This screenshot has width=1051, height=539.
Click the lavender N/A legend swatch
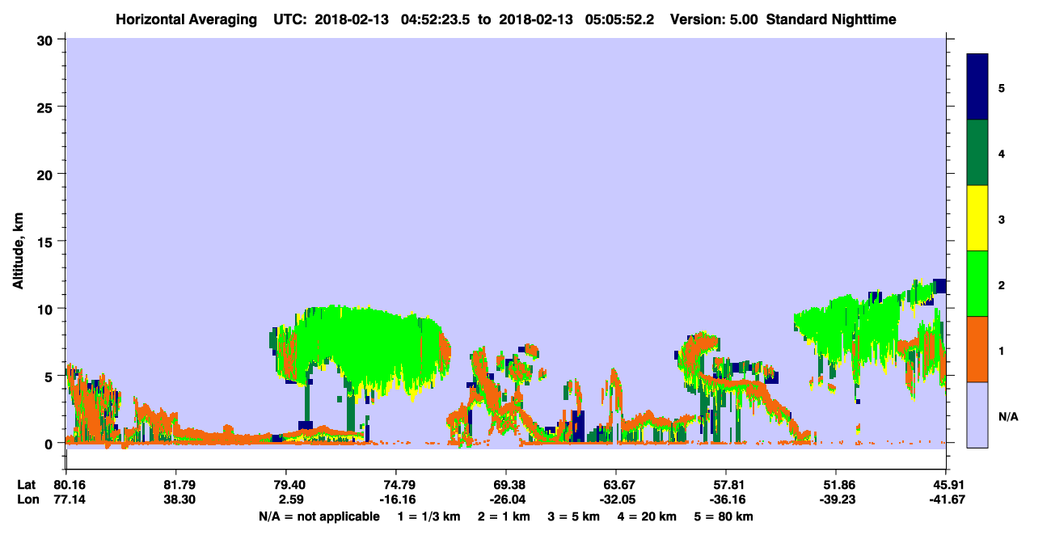pos(977,415)
